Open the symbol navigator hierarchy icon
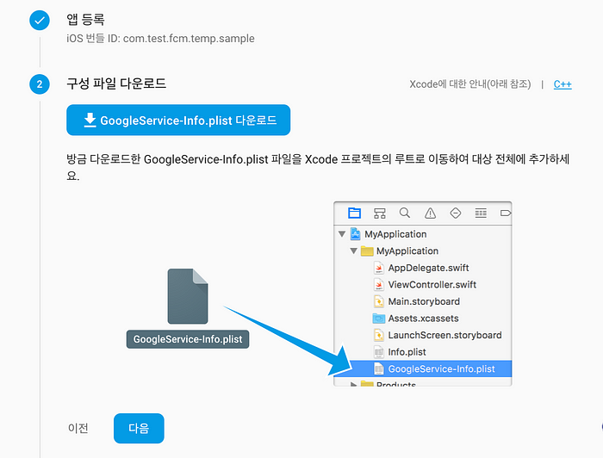 pos(380,213)
